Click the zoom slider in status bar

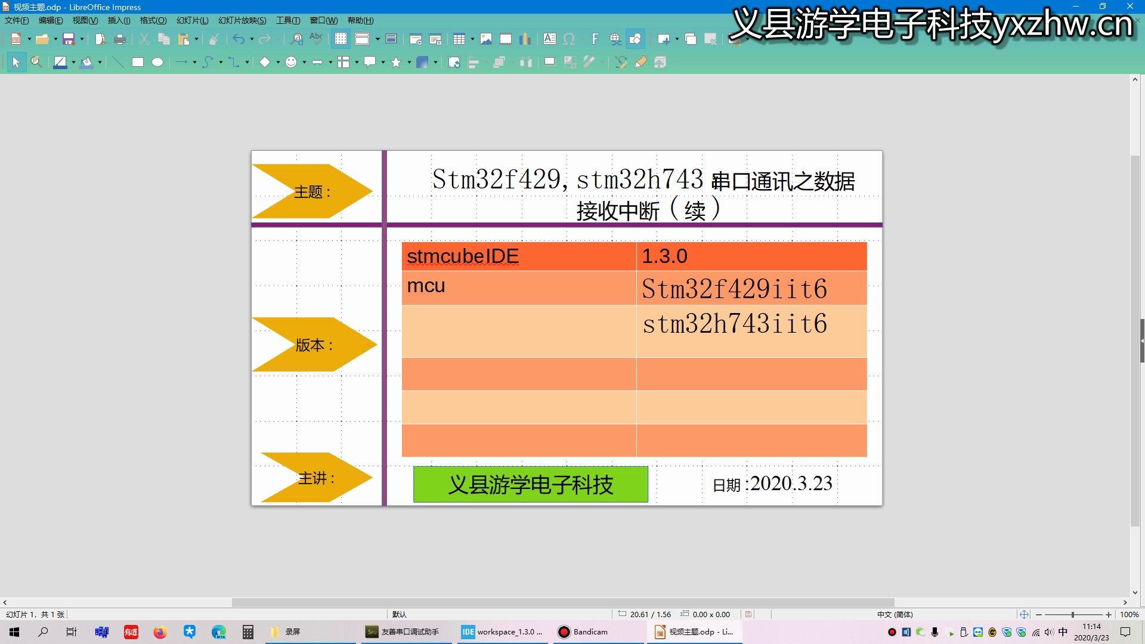point(1073,615)
